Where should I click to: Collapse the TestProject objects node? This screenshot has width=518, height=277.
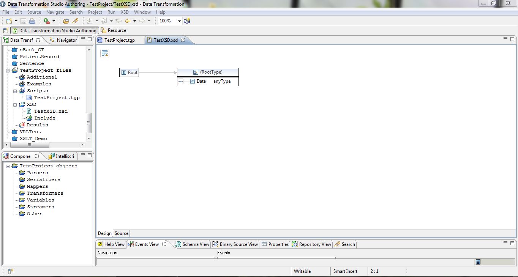click(x=8, y=166)
